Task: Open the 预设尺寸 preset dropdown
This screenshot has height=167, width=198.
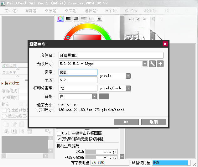Action: tap(145, 64)
